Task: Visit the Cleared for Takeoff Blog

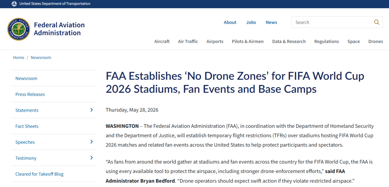Action: click(40, 174)
